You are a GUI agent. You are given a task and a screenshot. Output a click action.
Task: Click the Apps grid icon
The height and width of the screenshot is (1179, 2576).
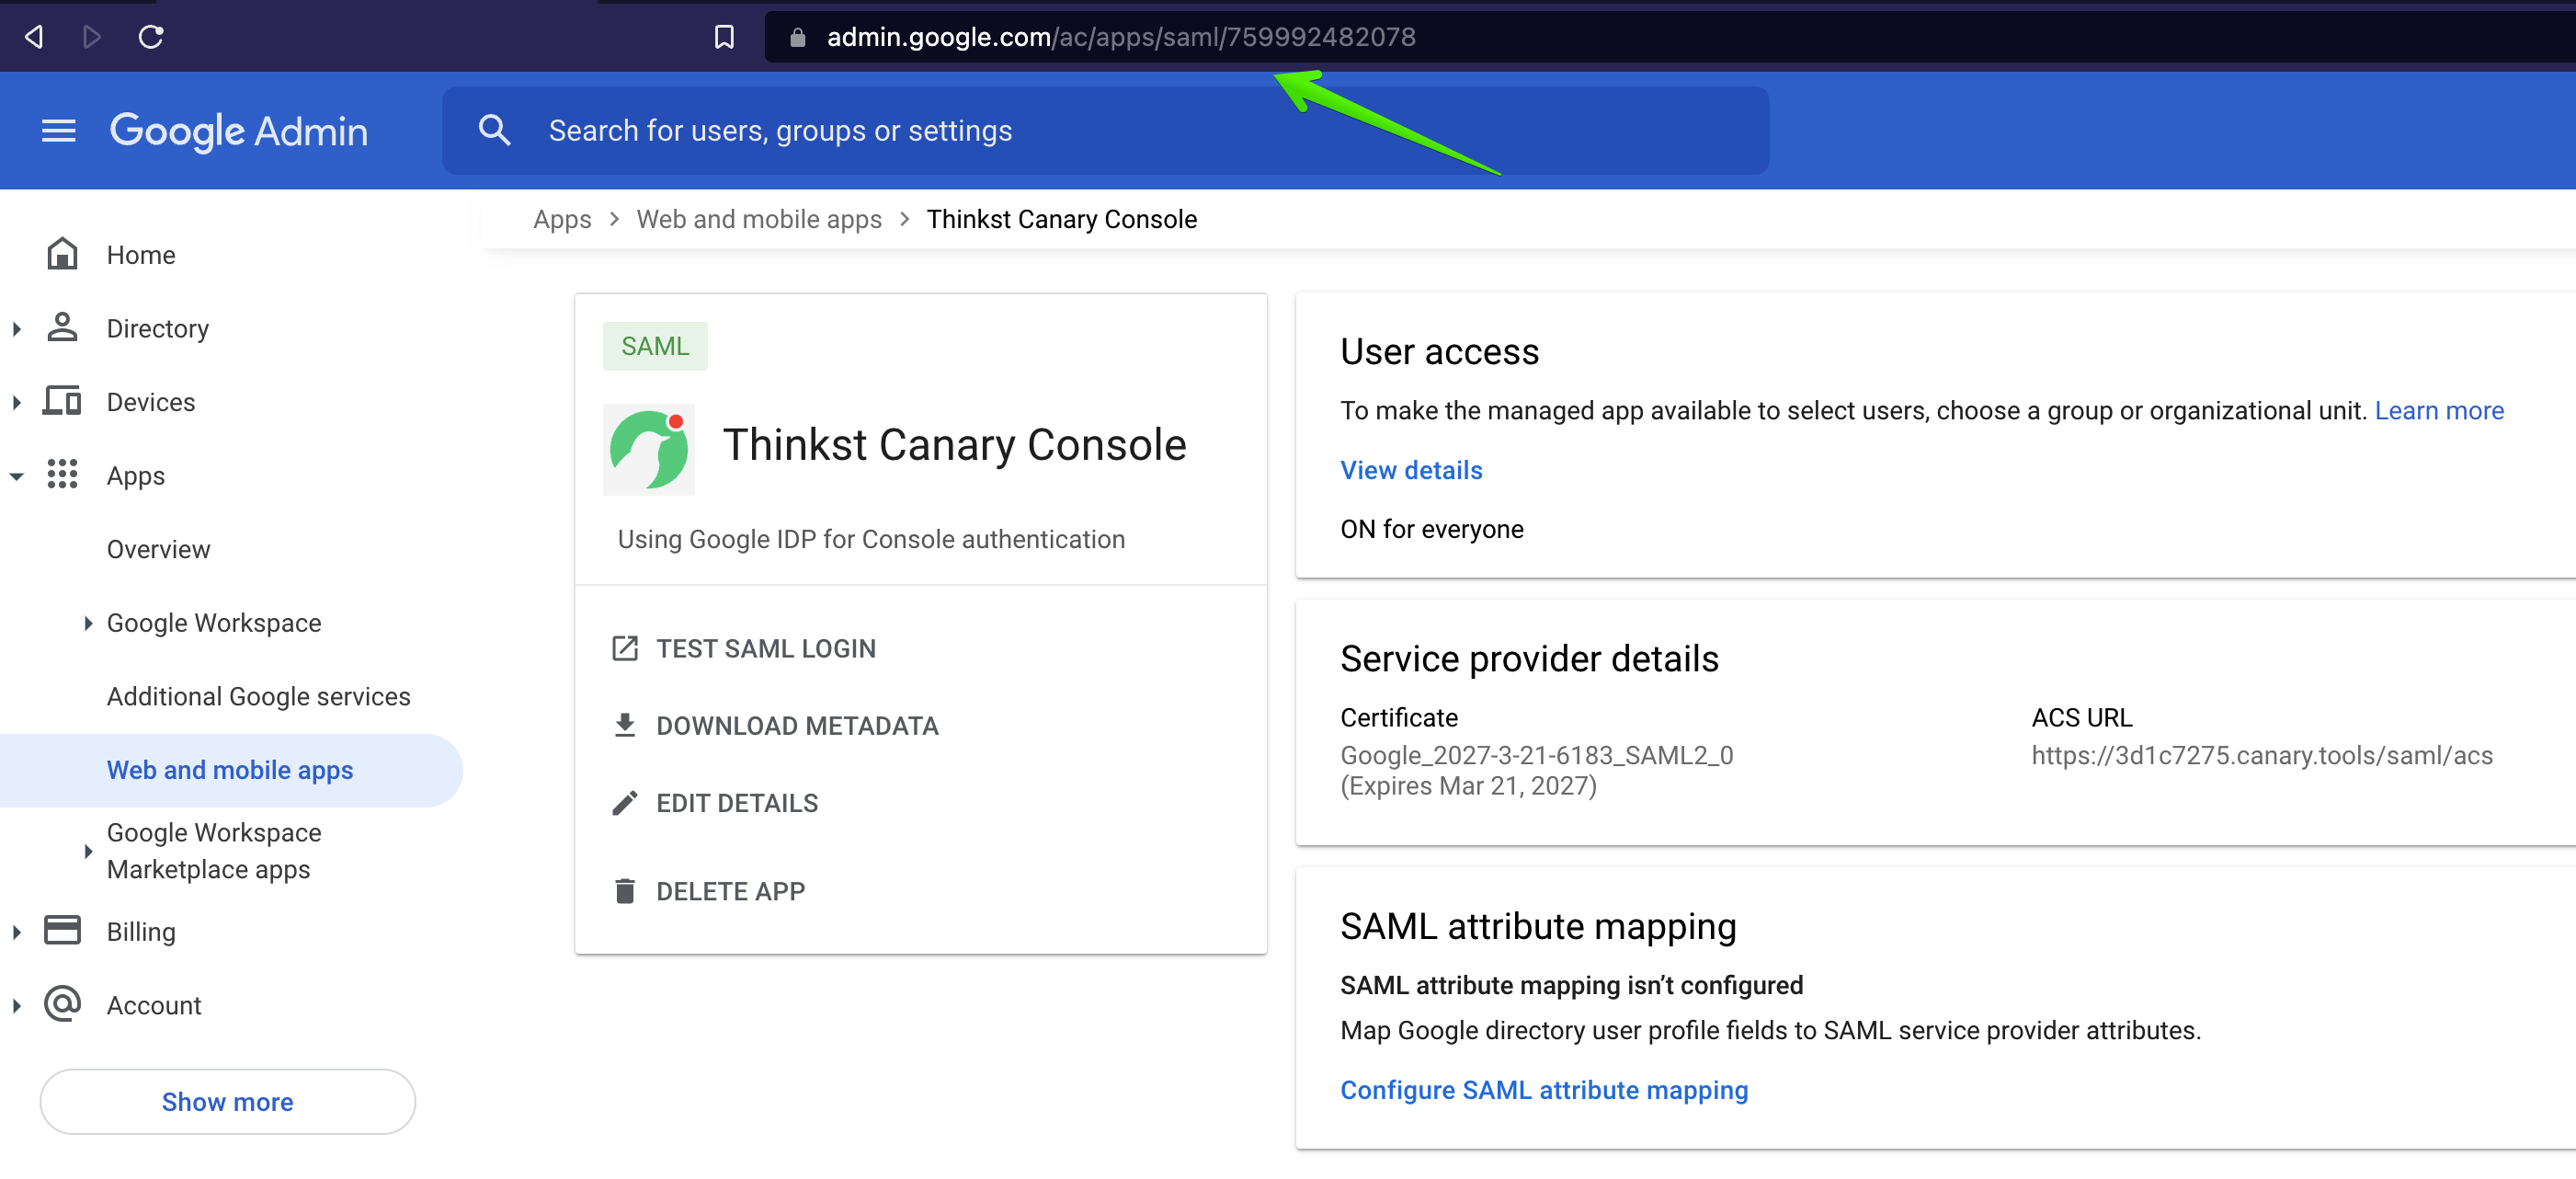pyautogui.click(x=62, y=474)
